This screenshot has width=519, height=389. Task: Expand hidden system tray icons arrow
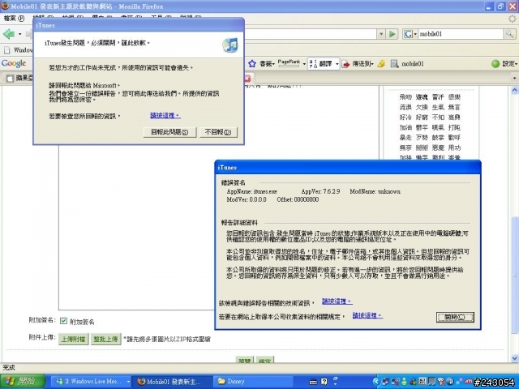coord(375,382)
